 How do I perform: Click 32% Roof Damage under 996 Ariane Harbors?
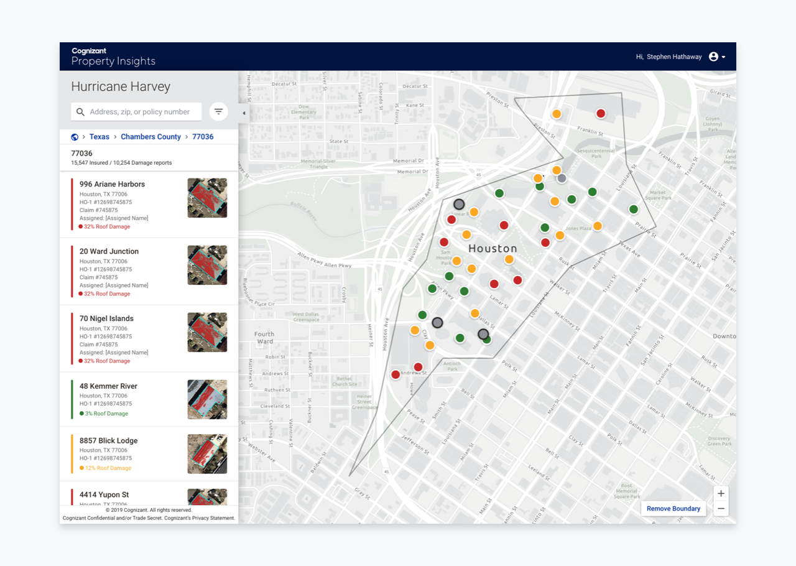pos(107,227)
